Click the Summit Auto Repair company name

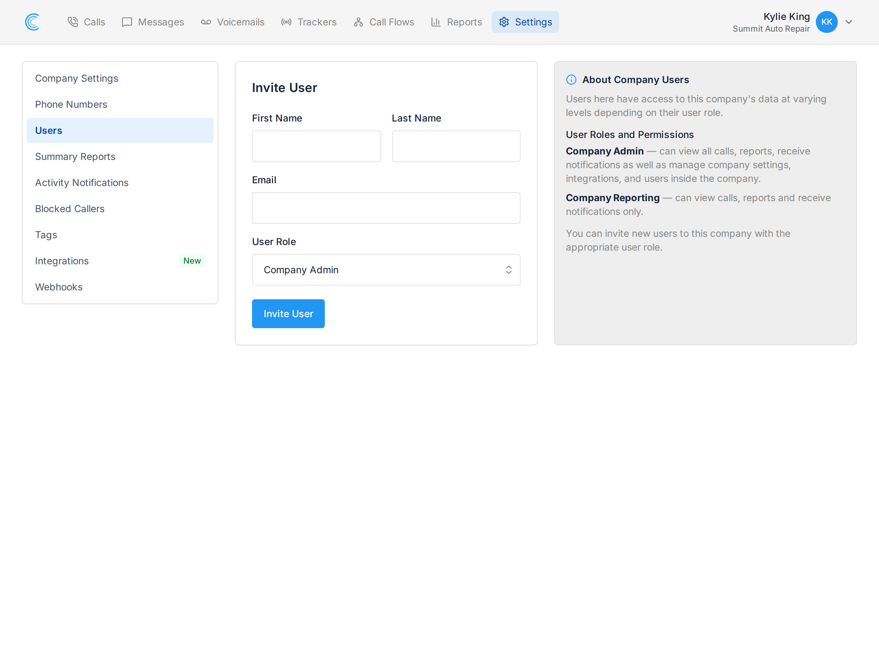(771, 28)
